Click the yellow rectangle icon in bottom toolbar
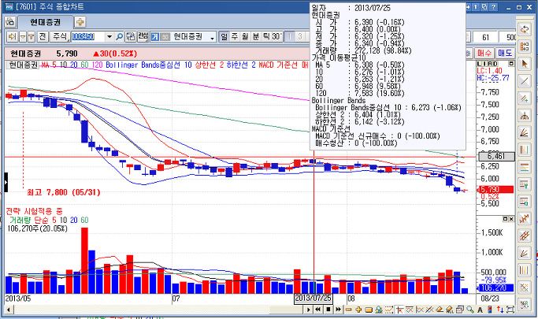 point(369,310)
